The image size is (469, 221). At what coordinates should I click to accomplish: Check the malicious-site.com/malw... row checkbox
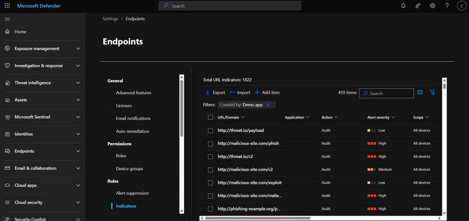pos(210,196)
